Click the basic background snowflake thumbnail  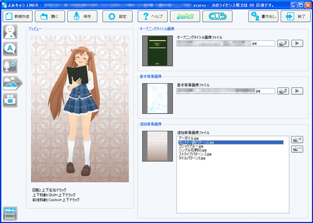click(x=158, y=98)
